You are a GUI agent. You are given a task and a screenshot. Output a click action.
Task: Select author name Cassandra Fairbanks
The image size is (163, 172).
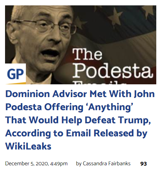[107, 164]
